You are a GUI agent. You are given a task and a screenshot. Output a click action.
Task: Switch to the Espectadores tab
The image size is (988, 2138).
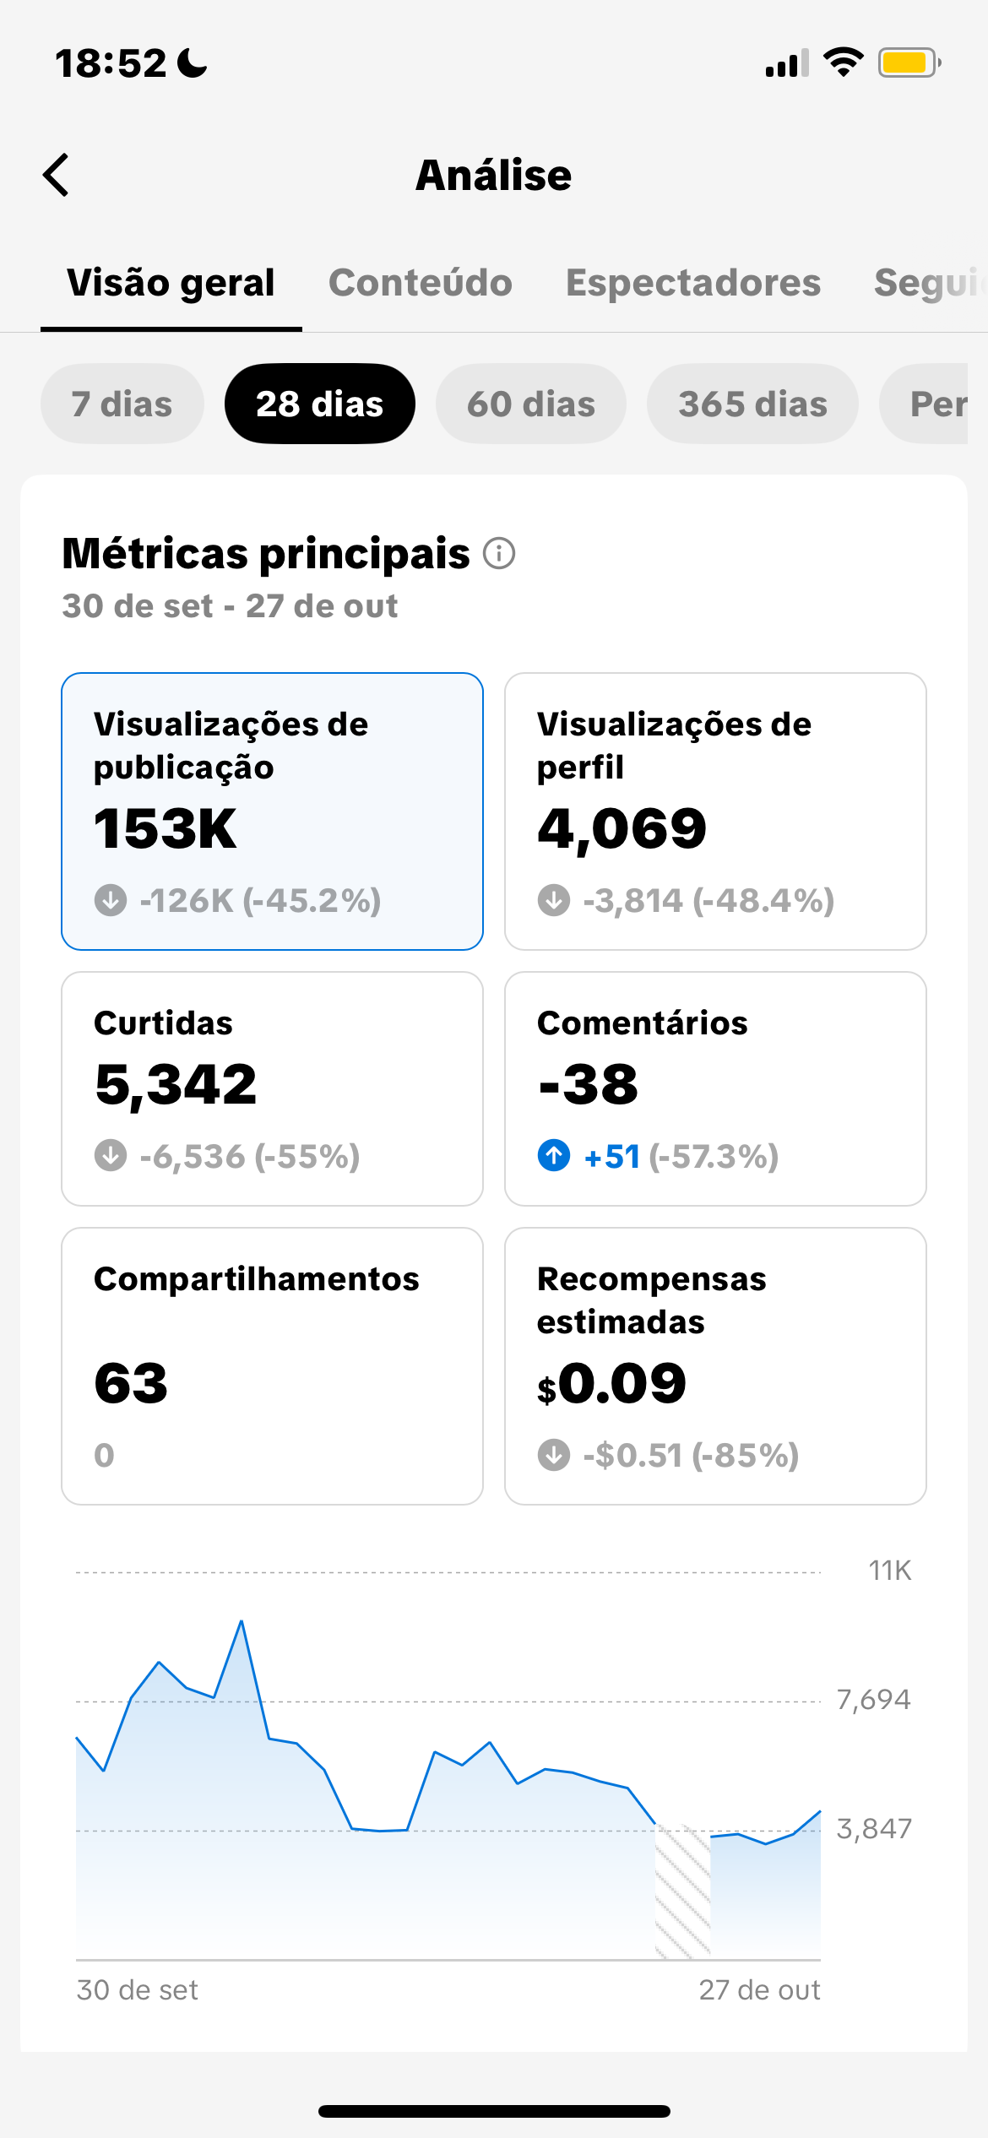[x=693, y=283]
